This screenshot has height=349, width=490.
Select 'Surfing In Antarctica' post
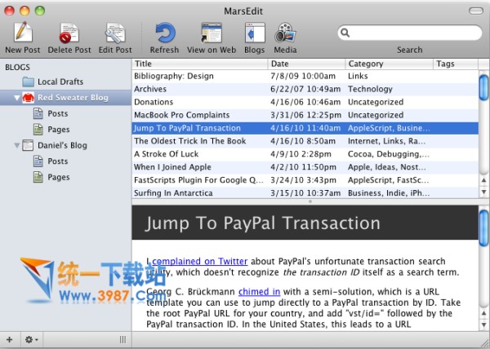305,193
